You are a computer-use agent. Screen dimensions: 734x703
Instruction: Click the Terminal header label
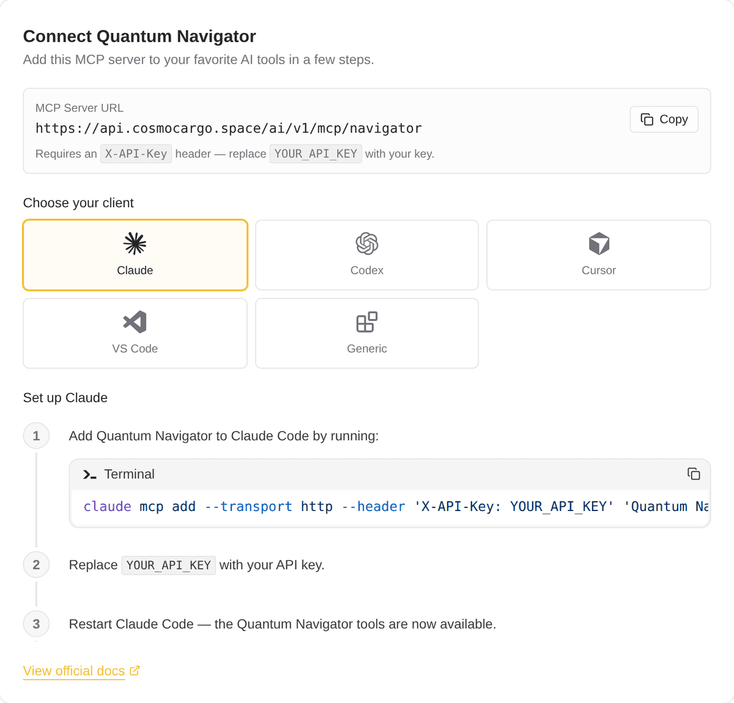pos(129,474)
